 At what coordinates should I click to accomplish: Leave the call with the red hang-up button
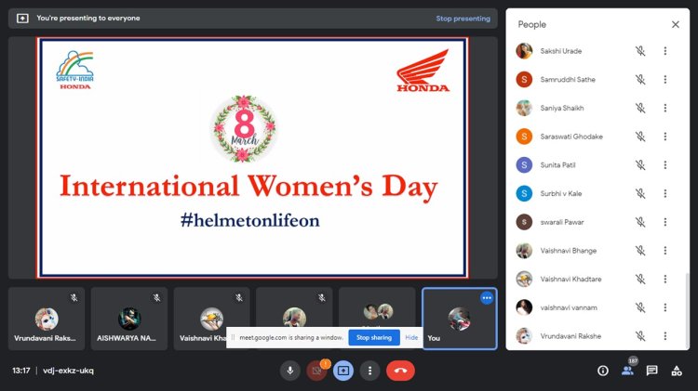point(400,371)
